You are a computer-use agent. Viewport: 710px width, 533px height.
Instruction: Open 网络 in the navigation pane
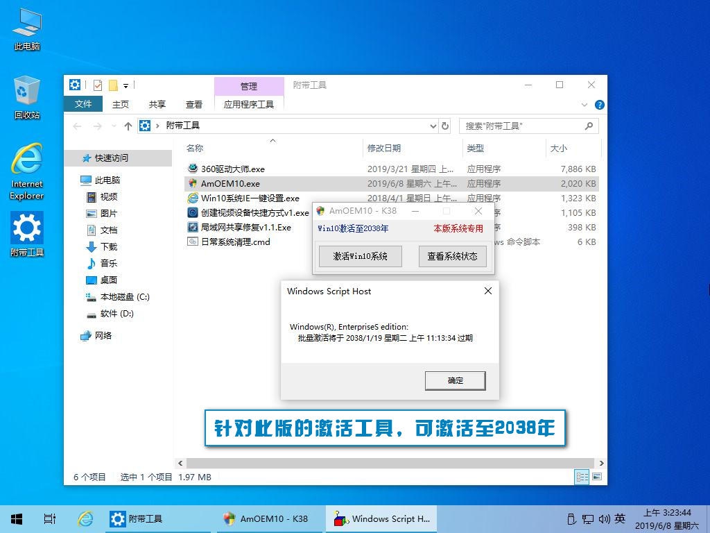coord(103,335)
